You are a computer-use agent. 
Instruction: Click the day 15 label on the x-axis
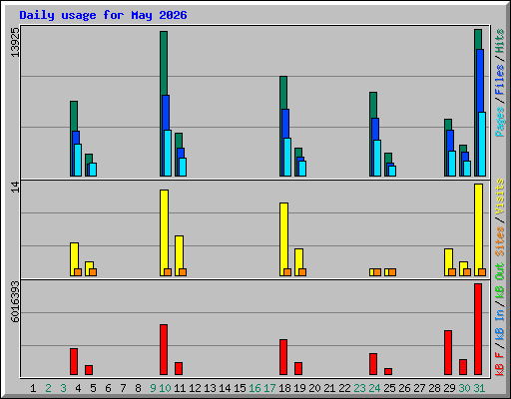[x=240, y=388]
